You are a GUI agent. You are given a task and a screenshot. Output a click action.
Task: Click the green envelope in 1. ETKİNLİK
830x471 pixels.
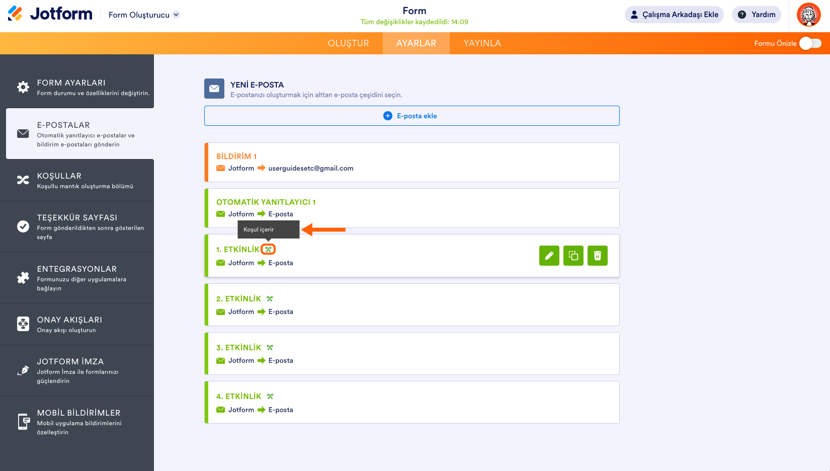pos(221,263)
